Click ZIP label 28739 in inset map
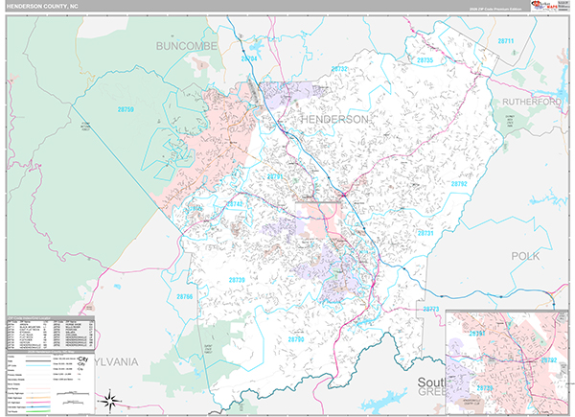The height and width of the screenshot is (417, 575). click(485, 387)
